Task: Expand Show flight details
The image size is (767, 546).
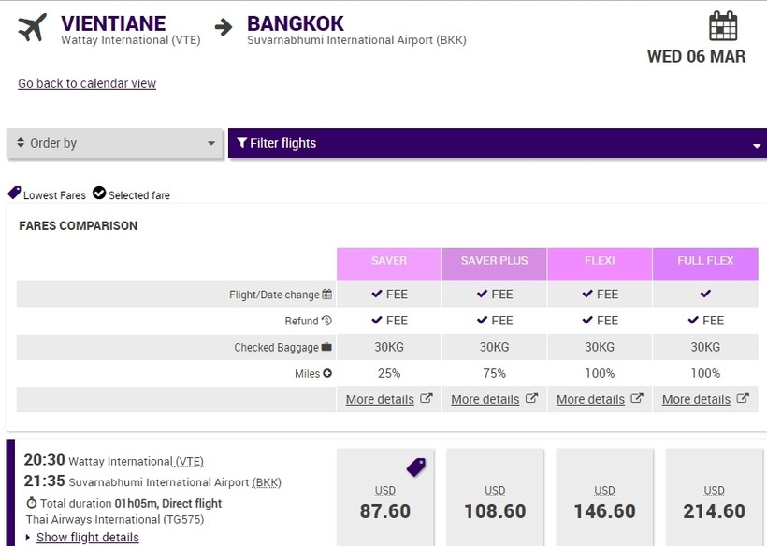Action: click(87, 538)
